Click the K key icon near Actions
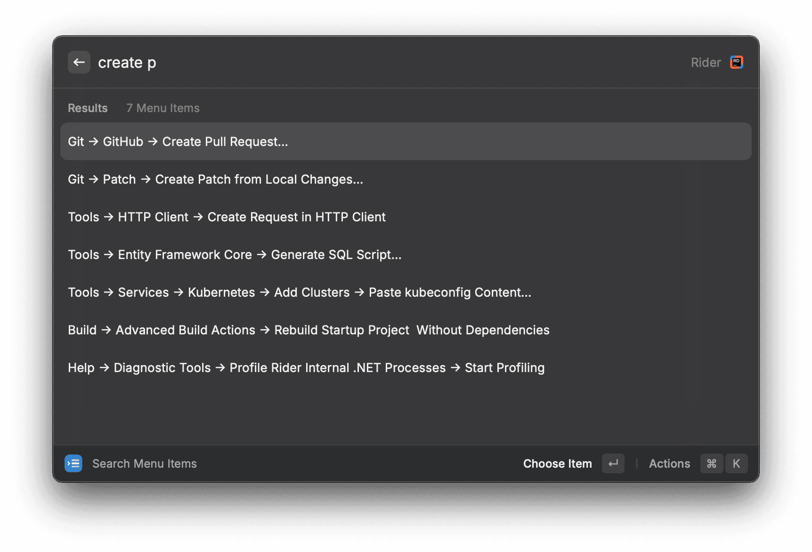The height and width of the screenshot is (552, 812). pyautogui.click(x=736, y=463)
